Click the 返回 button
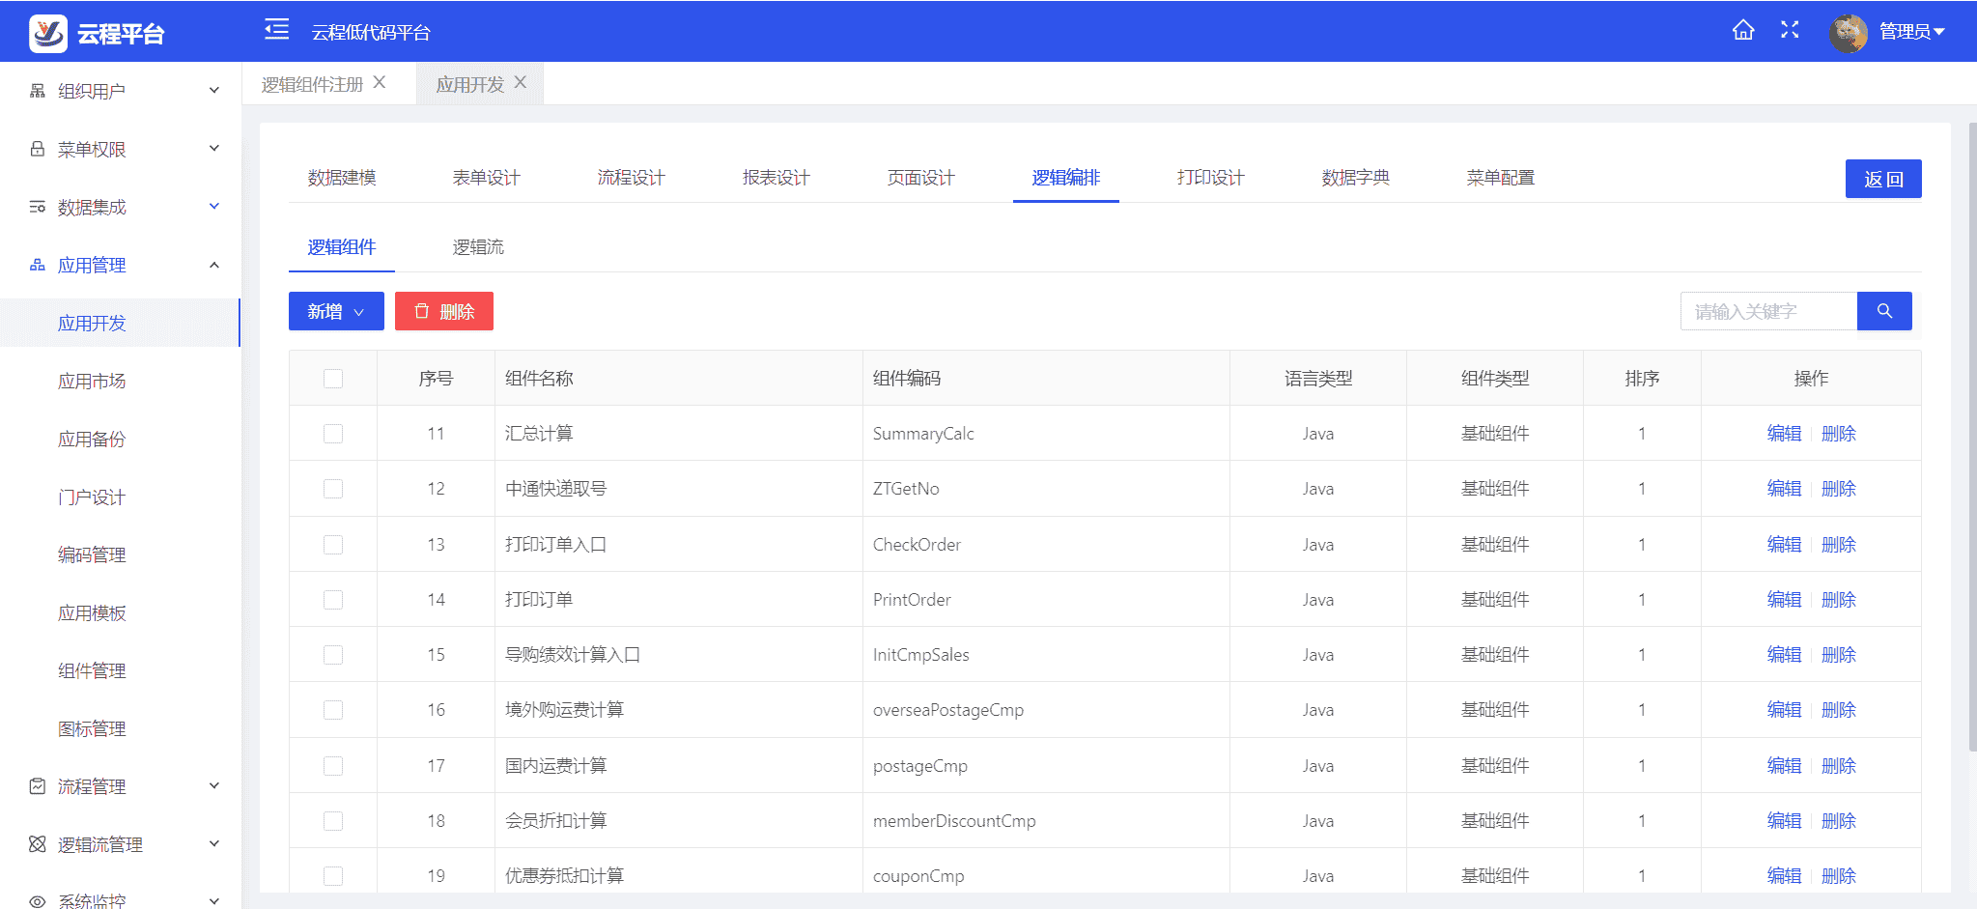 point(1882,179)
